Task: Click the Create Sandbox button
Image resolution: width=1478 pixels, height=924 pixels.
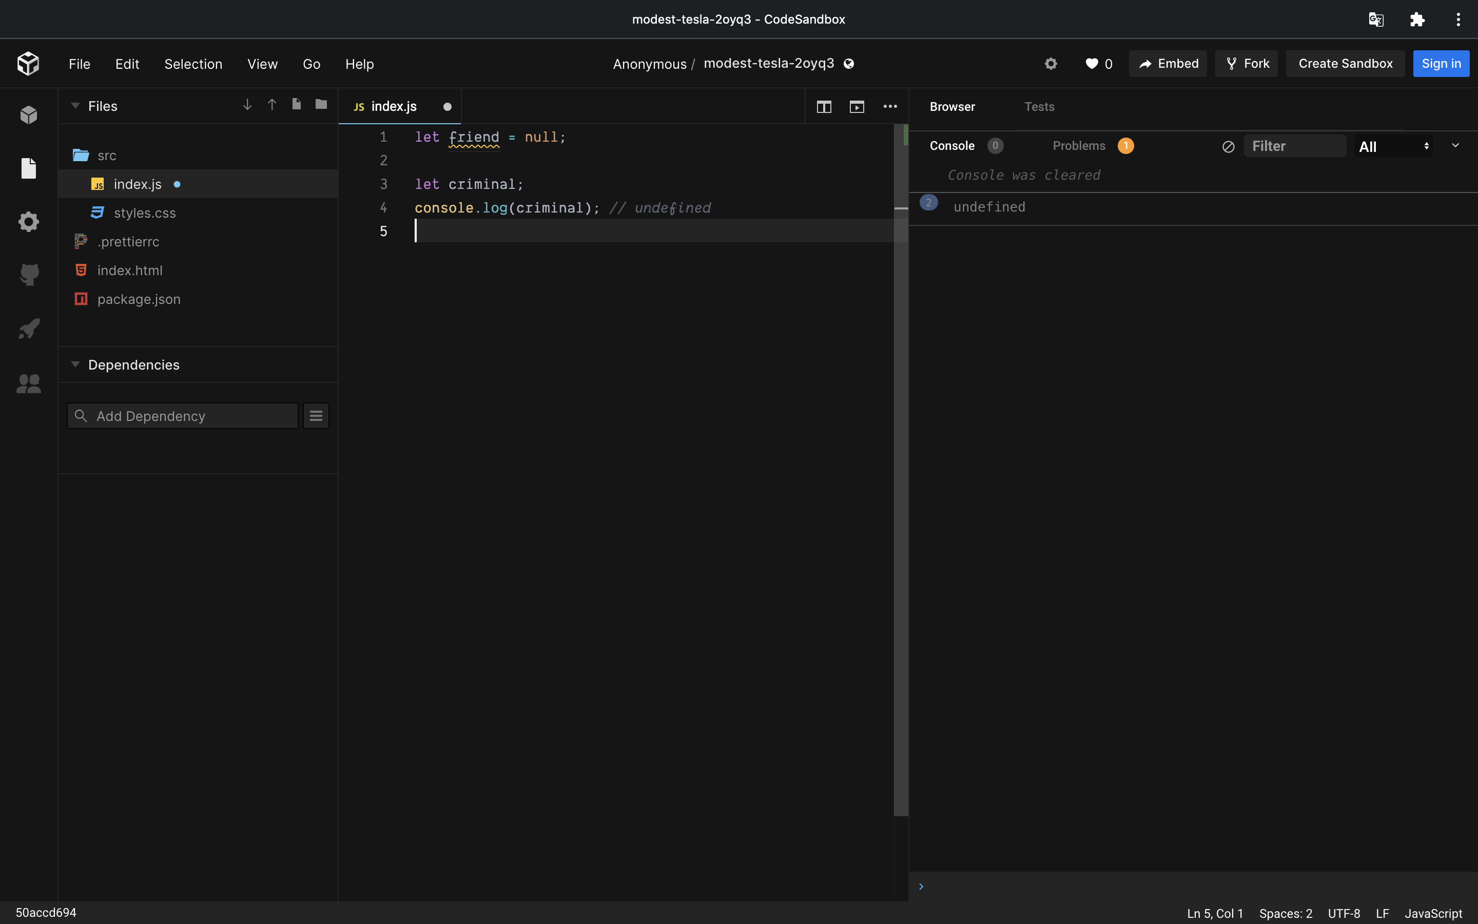Action: (1346, 64)
